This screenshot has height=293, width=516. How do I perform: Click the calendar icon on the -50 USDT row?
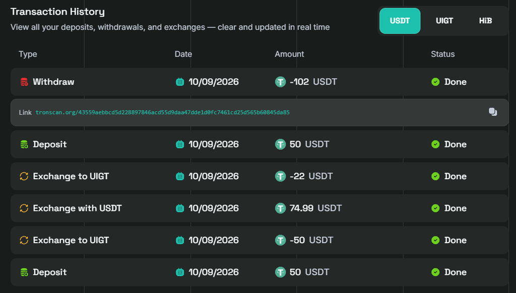click(180, 240)
